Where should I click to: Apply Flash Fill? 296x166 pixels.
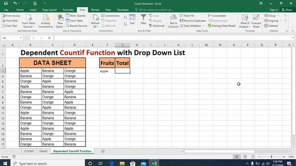pos(187,16)
